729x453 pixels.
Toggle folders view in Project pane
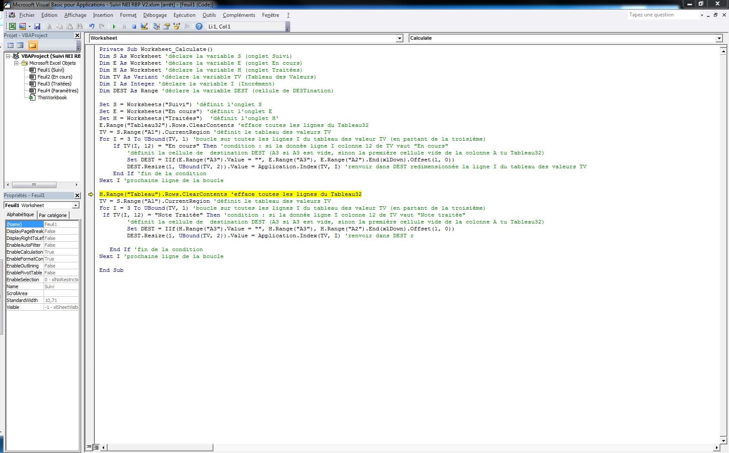(x=32, y=45)
